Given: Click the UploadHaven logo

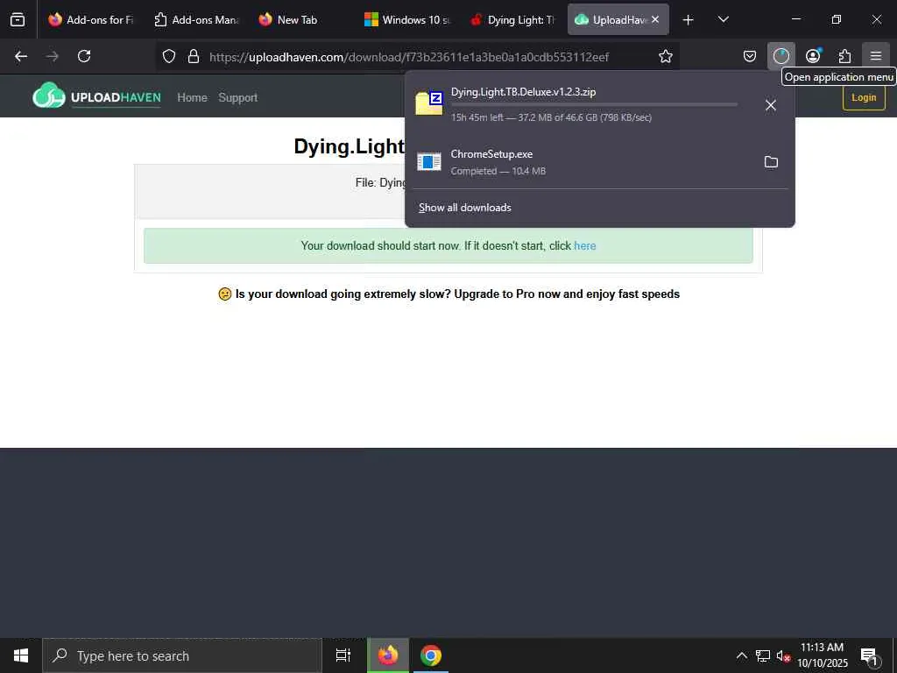Looking at the screenshot, I should click(96, 96).
